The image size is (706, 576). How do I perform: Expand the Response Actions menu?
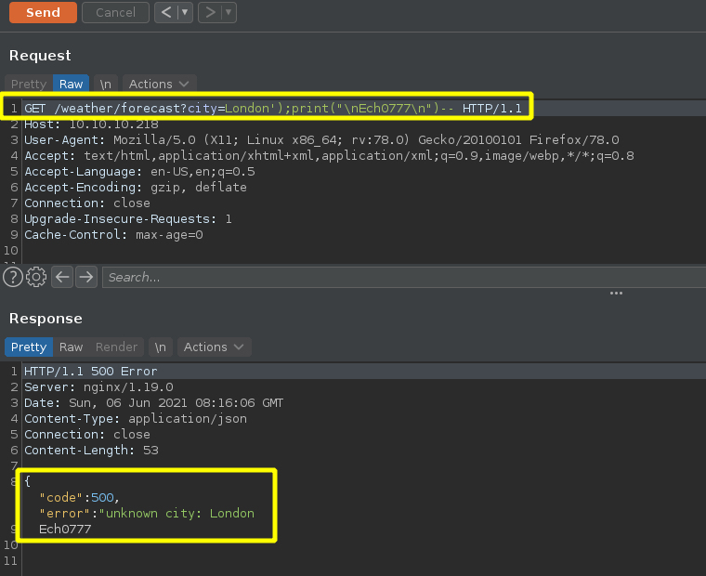(x=214, y=347)
